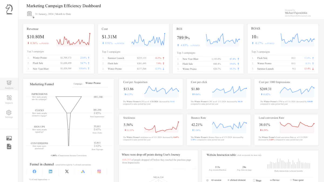Switch to the Impacts section
This screenshot has width=324, height=182.
(9, 100)
